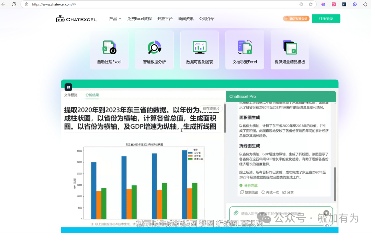
Task: Click the 提供海量精品模板 card label
Action: 290,62
